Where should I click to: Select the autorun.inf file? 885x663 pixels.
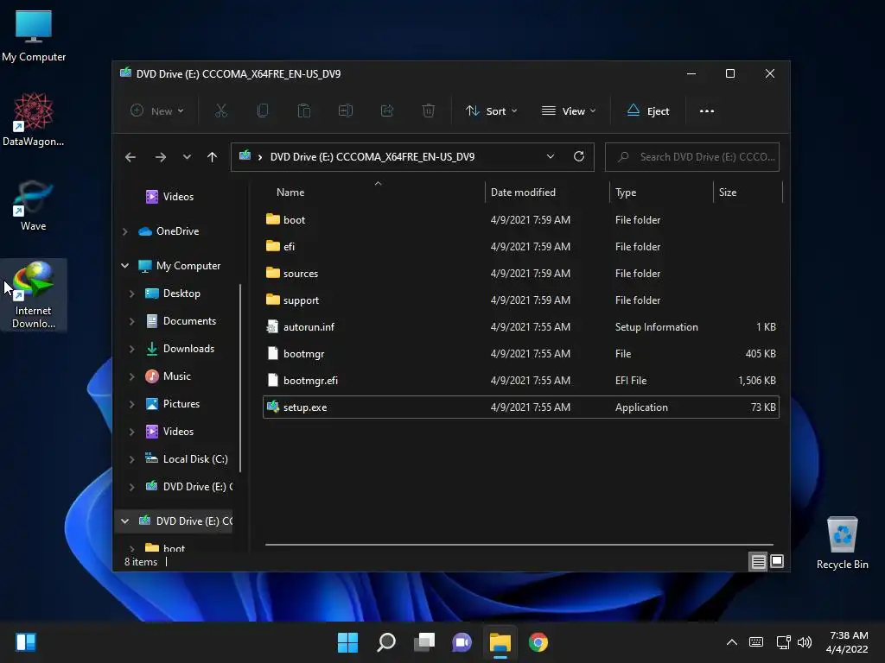pos(520,327)
